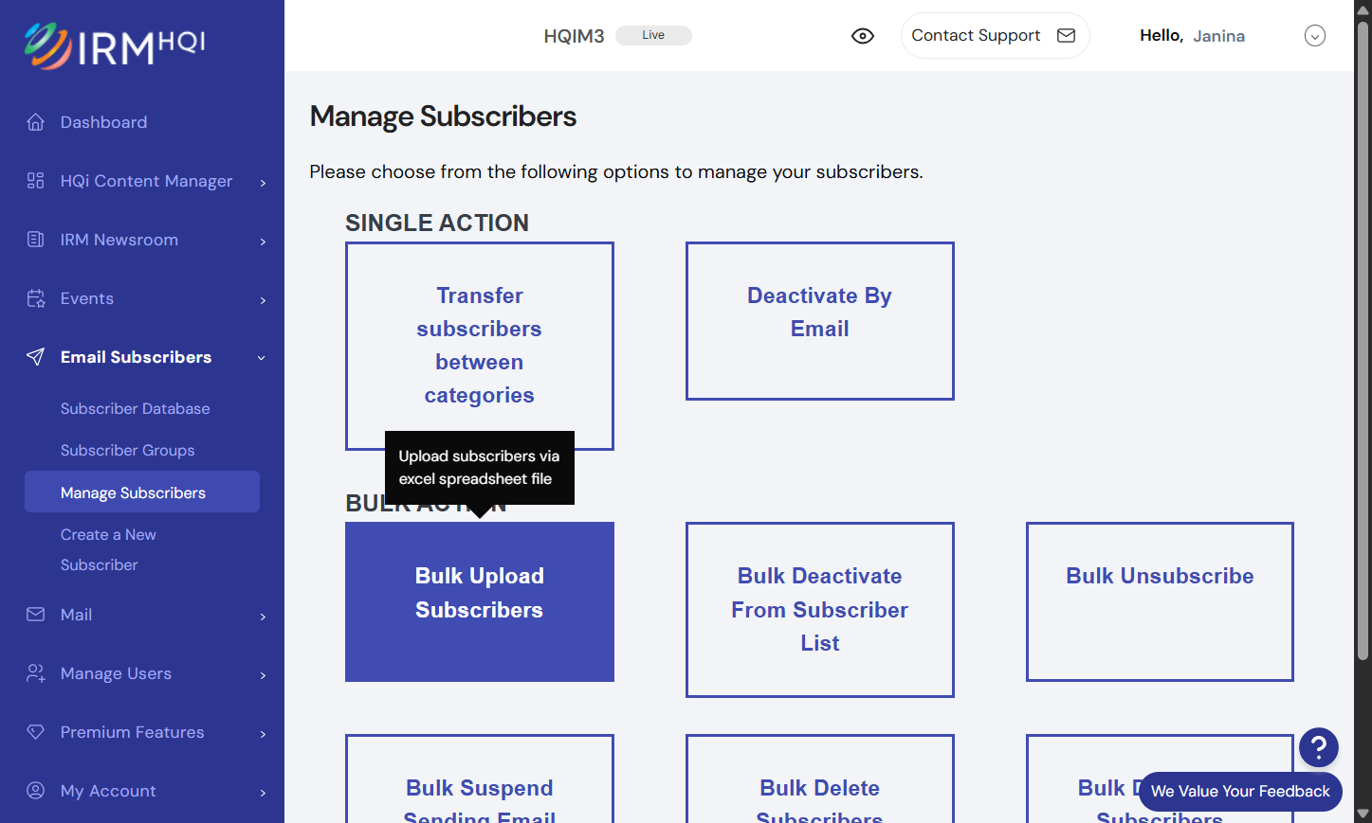The height and width of the screenshot is (823, 1372).
Task: Expand the Premium Features chevron
Action: coord(263,733)
